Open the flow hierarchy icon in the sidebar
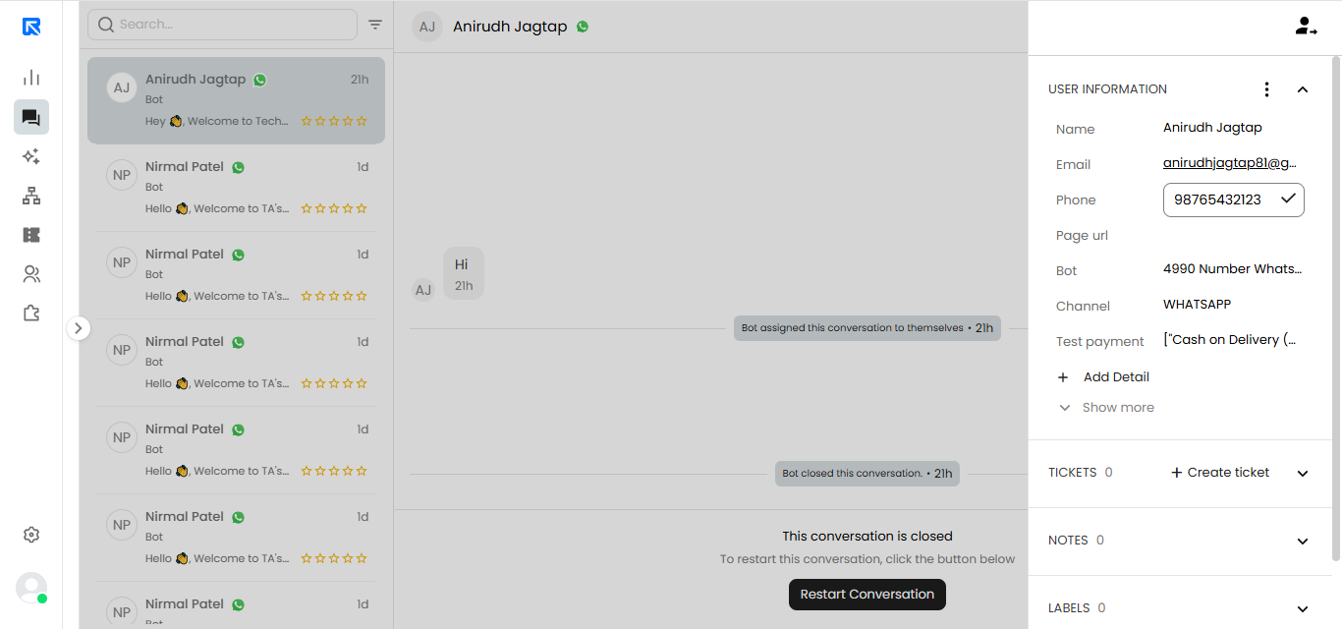 click(x=31, y=196)
